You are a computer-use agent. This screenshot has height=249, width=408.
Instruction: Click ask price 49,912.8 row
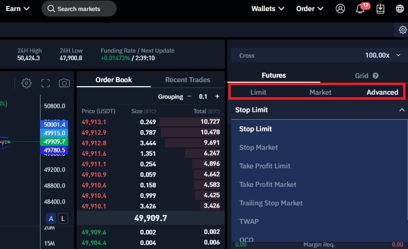(x=151, y=143)
